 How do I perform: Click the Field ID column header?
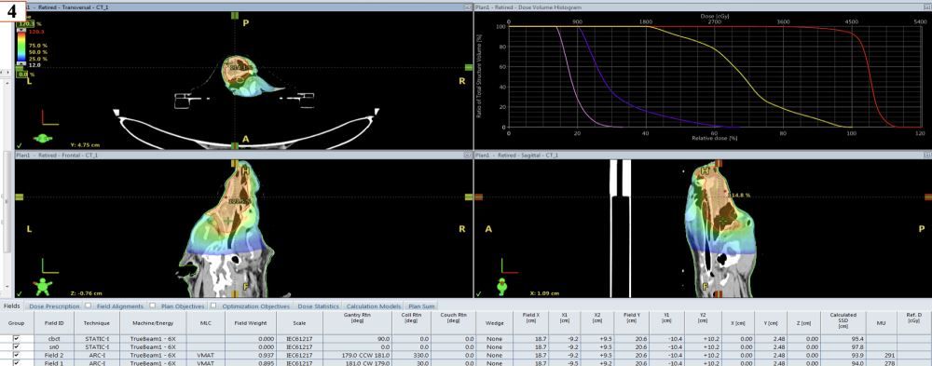(x=53, y=323)
